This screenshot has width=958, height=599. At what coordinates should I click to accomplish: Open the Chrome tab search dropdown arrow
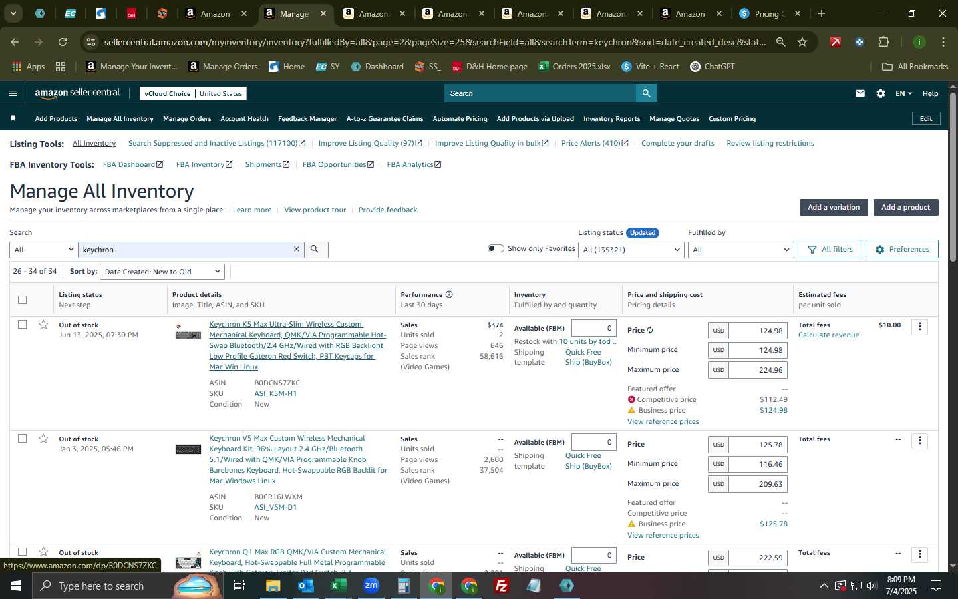pyautogui.click(x=13, y=13)
